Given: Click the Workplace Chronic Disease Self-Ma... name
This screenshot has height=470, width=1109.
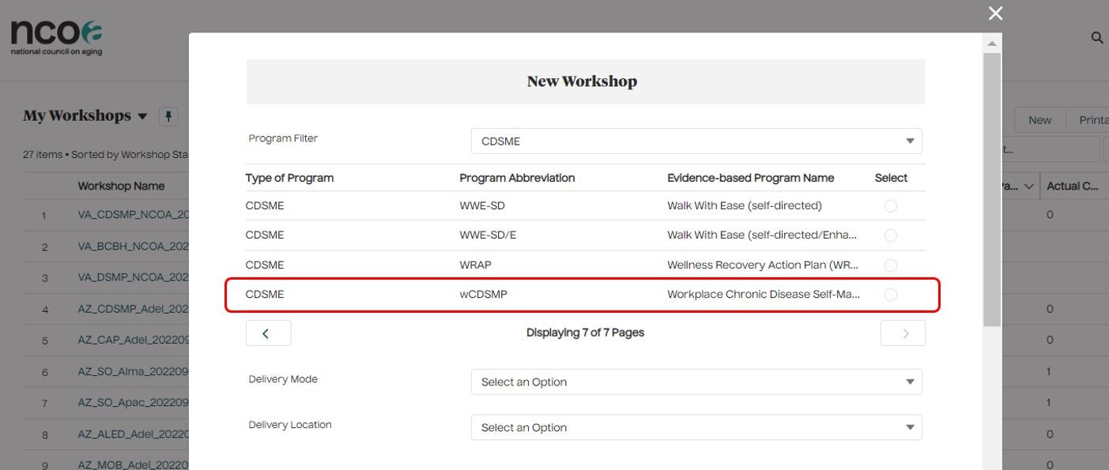Looking at the screenshot, I should [x=764, y=295].
